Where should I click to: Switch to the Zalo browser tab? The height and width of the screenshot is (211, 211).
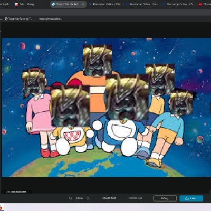click(24, 4)
